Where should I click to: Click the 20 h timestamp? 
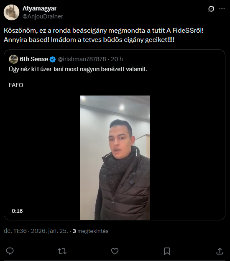117,59
